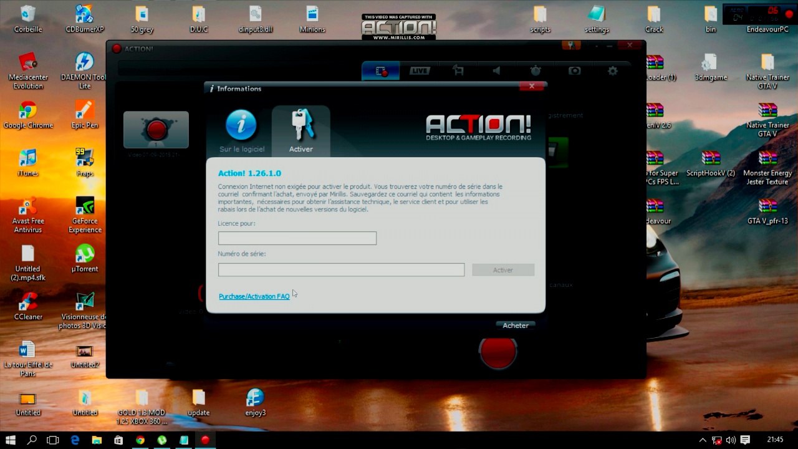The height and width of the screenshot is (449, 798).
Task: Select the Untitled (2).mp4.sfk file icon
Action: pos(28,263)
